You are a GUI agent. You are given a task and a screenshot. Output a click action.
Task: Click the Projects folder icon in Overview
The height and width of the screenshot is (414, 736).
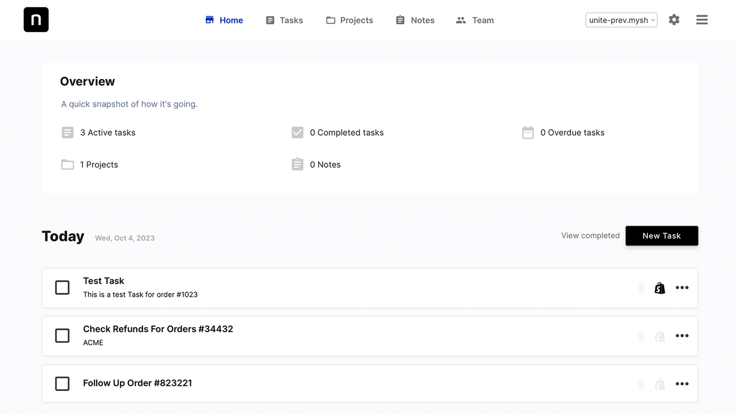[68, 165]
